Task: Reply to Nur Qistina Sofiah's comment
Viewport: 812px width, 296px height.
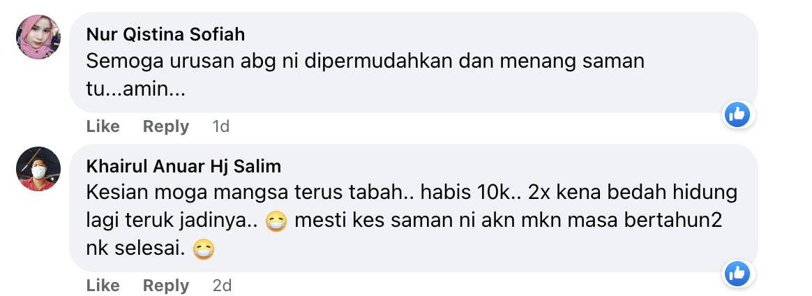Action: pyautogui.click(x=166, y=126)
